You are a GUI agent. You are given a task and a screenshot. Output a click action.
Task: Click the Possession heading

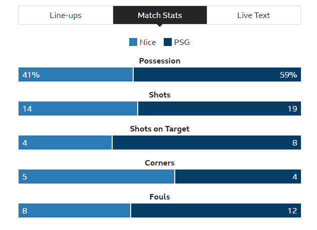(x=160, y=61)
